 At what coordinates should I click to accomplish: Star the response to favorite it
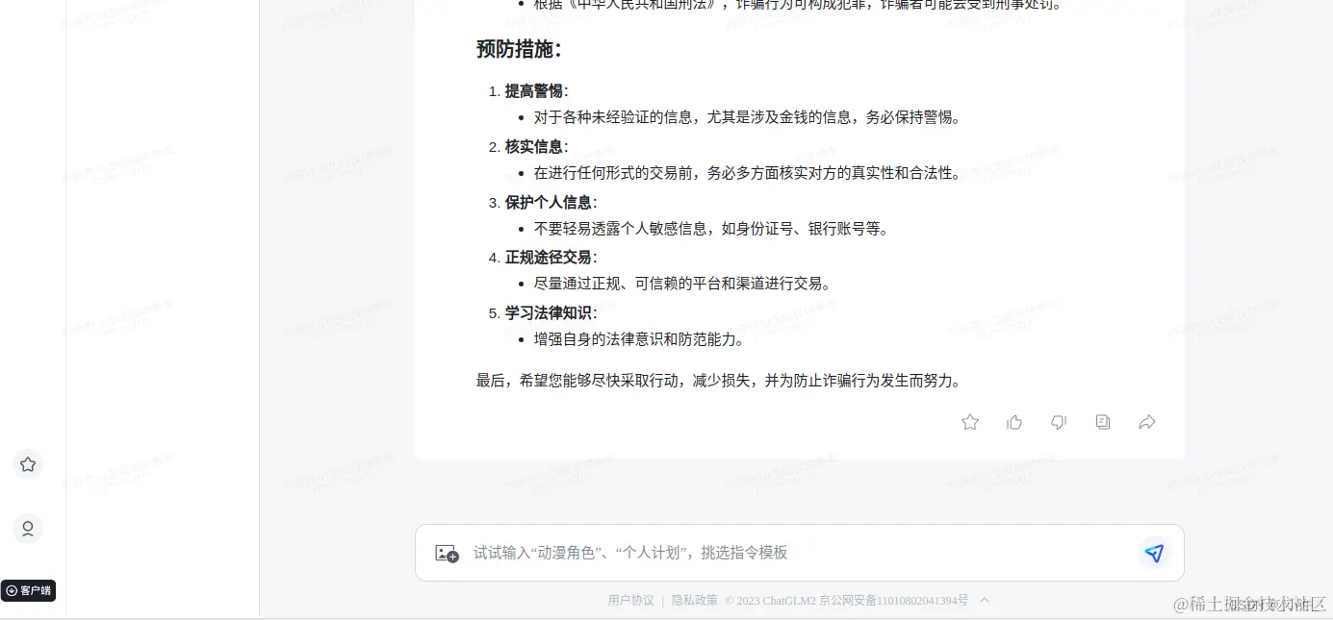(969, 422)
